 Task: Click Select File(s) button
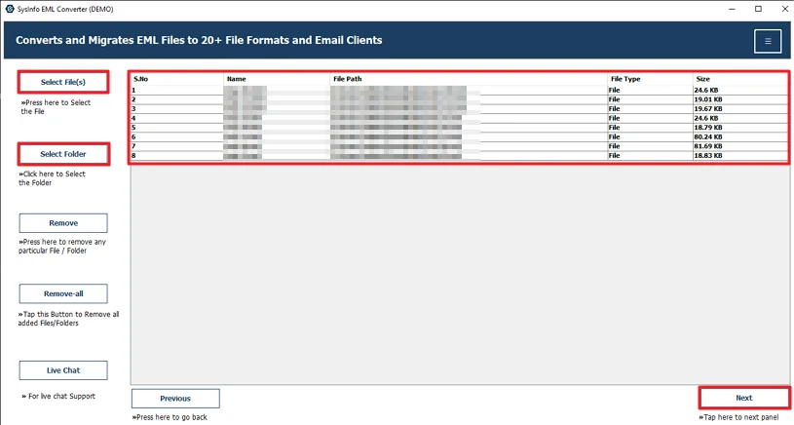(x=63, y=82)
